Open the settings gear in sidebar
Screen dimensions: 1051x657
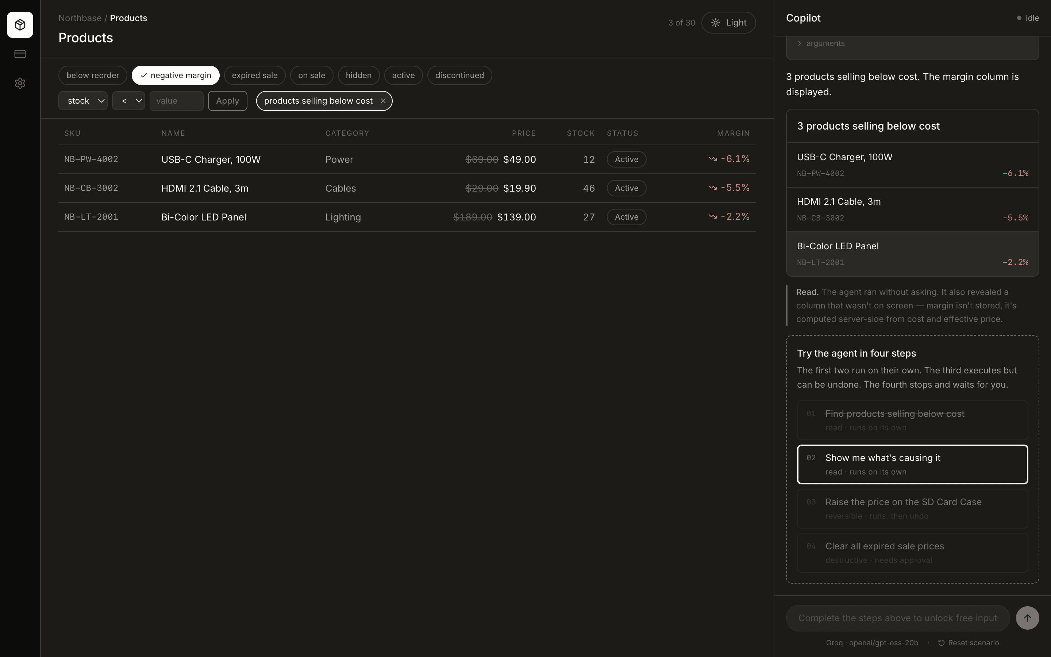coord(20,83)
